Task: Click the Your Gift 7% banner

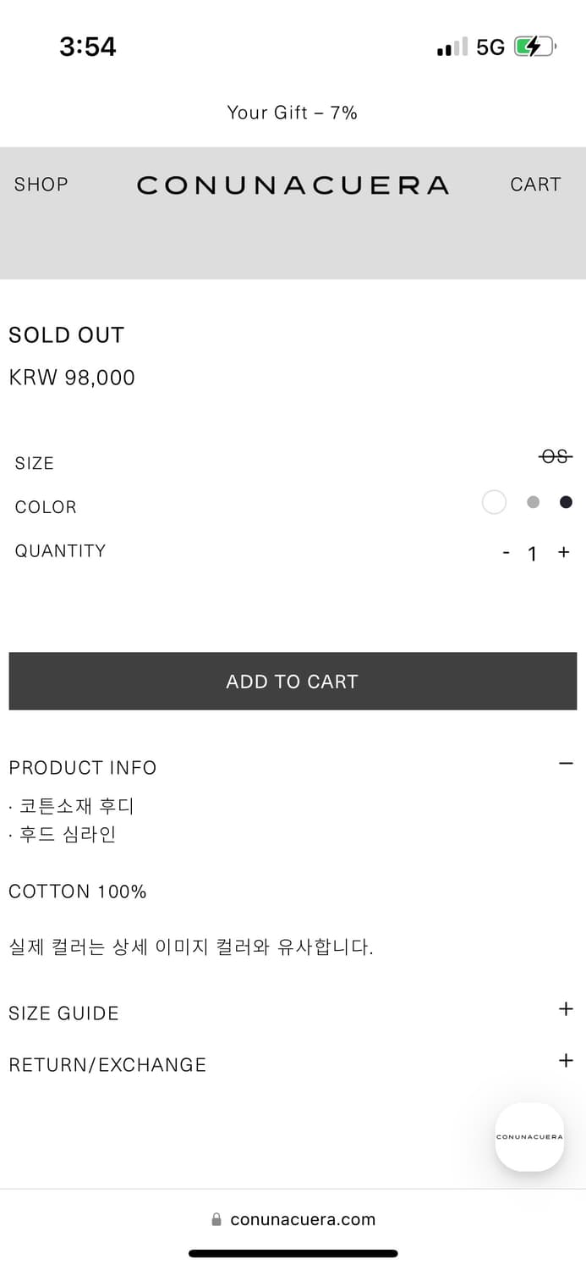Action: [293, 112]
